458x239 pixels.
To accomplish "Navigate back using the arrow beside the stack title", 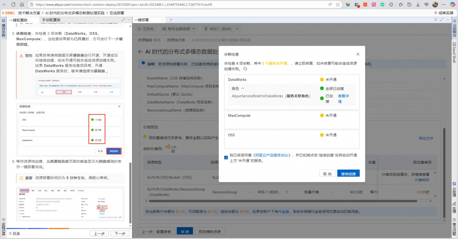I will click(140, 52).
